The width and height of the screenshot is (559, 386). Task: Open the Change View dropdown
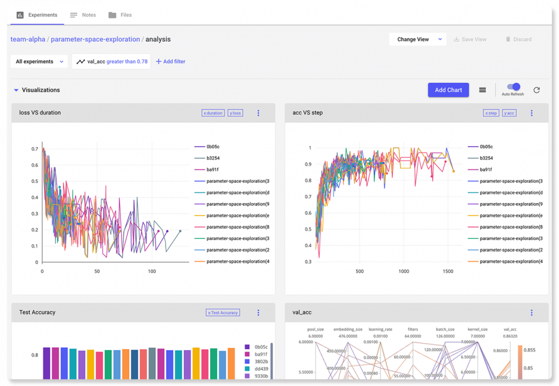(417, 39)
